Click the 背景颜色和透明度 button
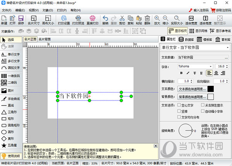Screen dimensions: 232x166 [192, 97]
